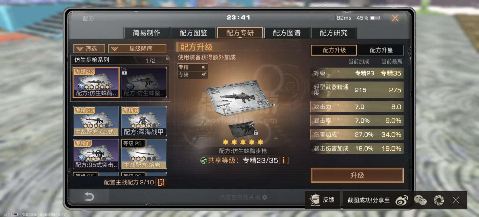This screenshot has width=479, height=217.
Task: Toggle the 专研 checkbox
Action: (204, 74)
